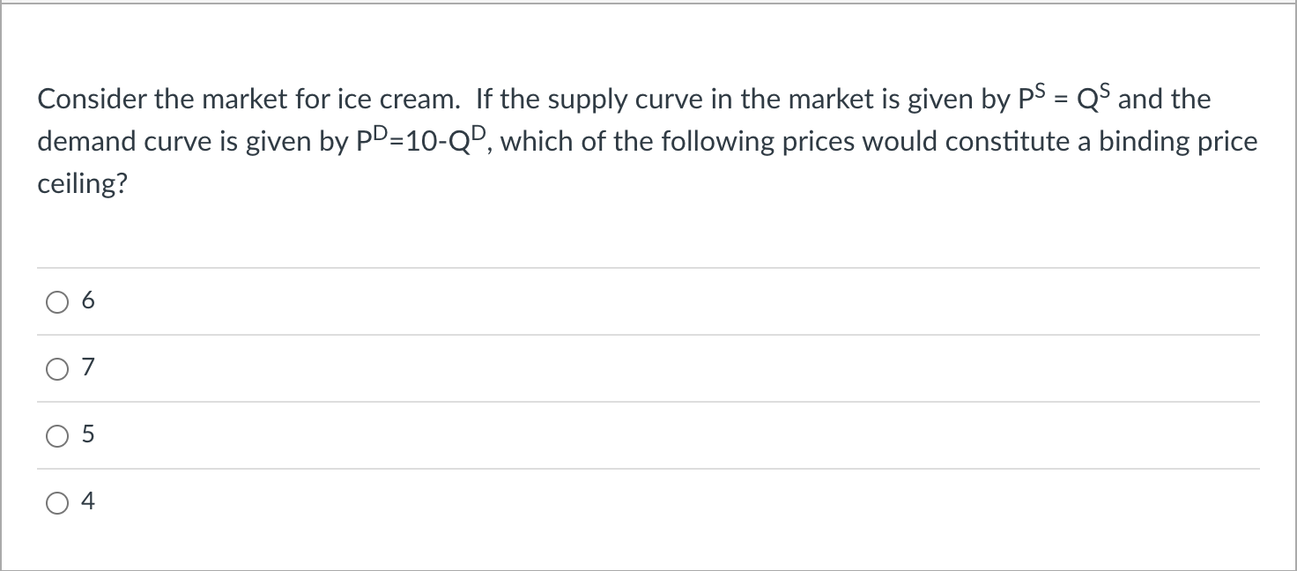This screenshot has height=571, width=1297.
Task: Click the answer option labeled 5
Action: pos(86,434)
